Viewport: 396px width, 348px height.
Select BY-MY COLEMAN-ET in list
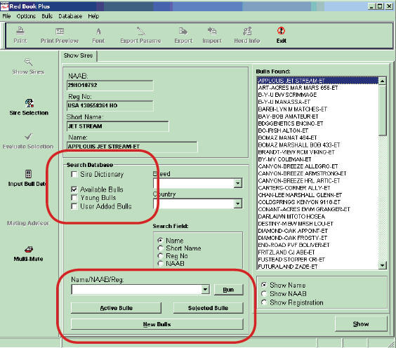click(317, 159)
